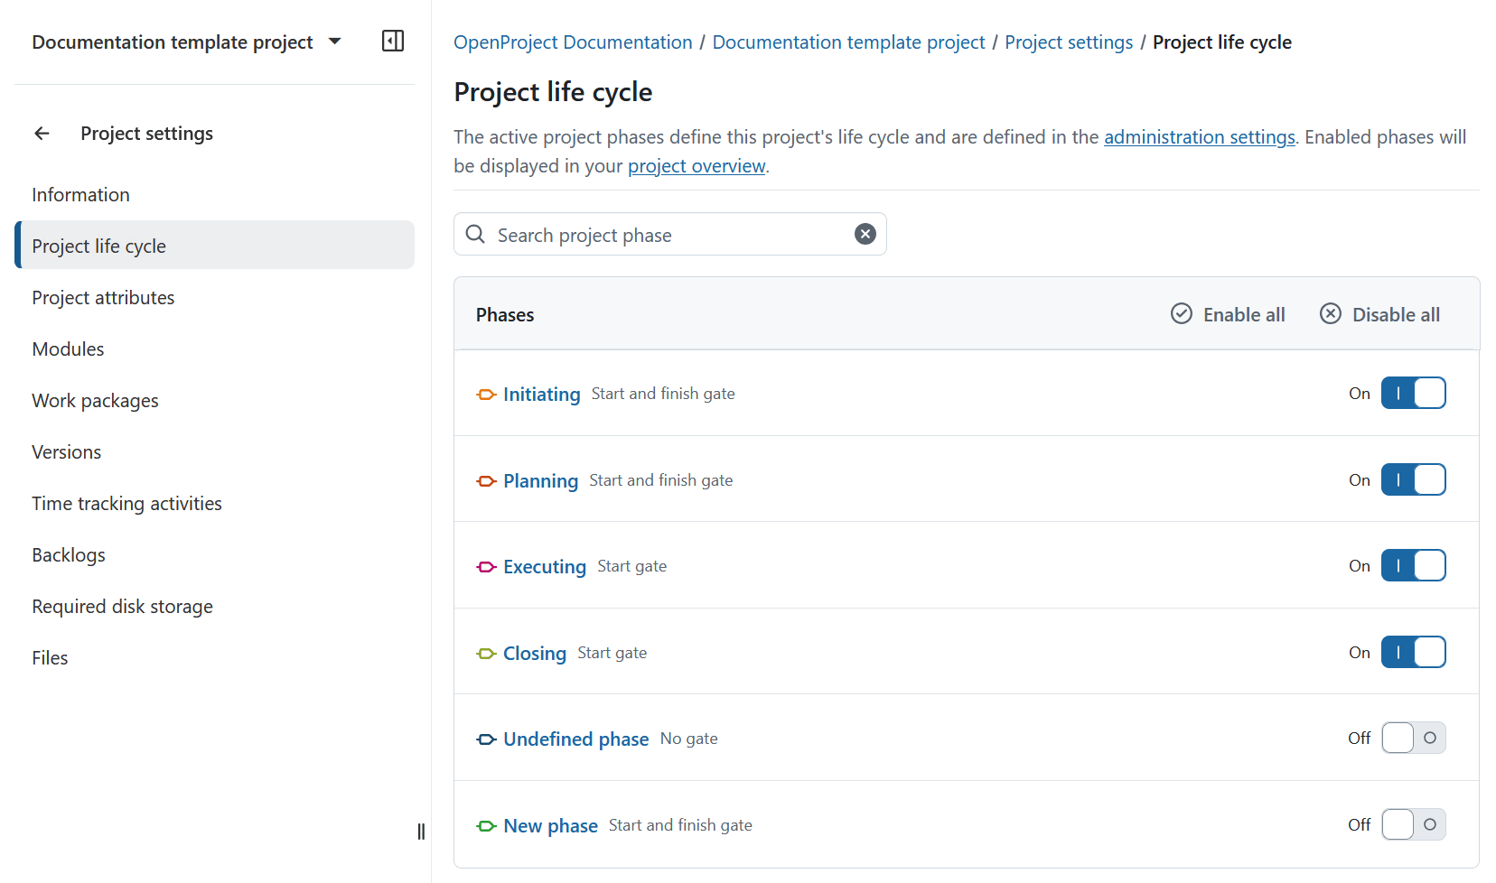Screen dimensions: 1496x883
Task: Click the magenta Executing phase icon
Action: 486,567
